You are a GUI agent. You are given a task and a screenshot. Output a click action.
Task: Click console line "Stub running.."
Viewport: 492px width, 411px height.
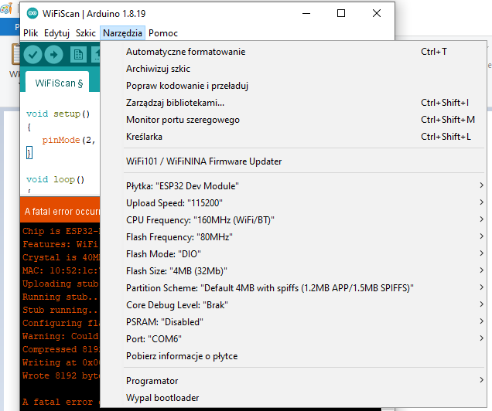(60, 310)
